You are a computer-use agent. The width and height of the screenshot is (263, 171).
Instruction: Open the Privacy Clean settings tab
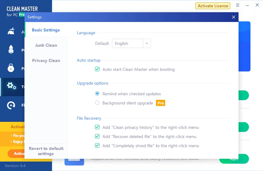[x=46, y=60]
